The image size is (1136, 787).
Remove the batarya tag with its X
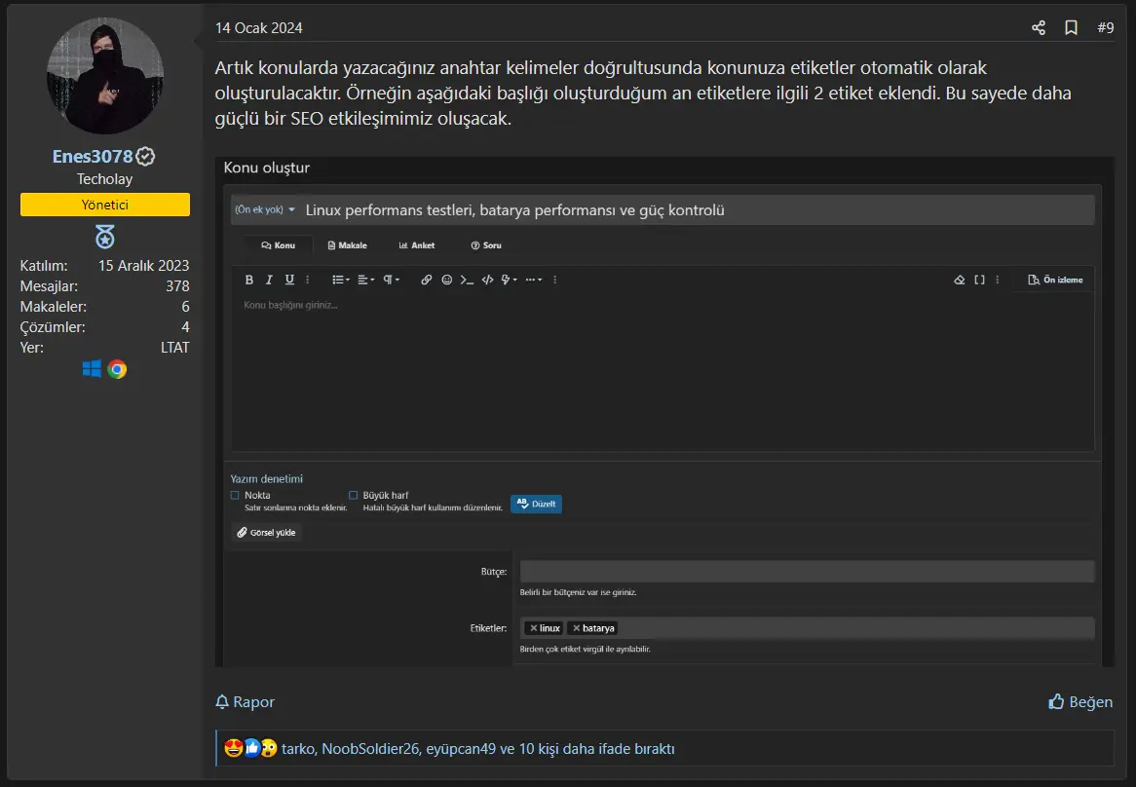[x=577, y=628]
